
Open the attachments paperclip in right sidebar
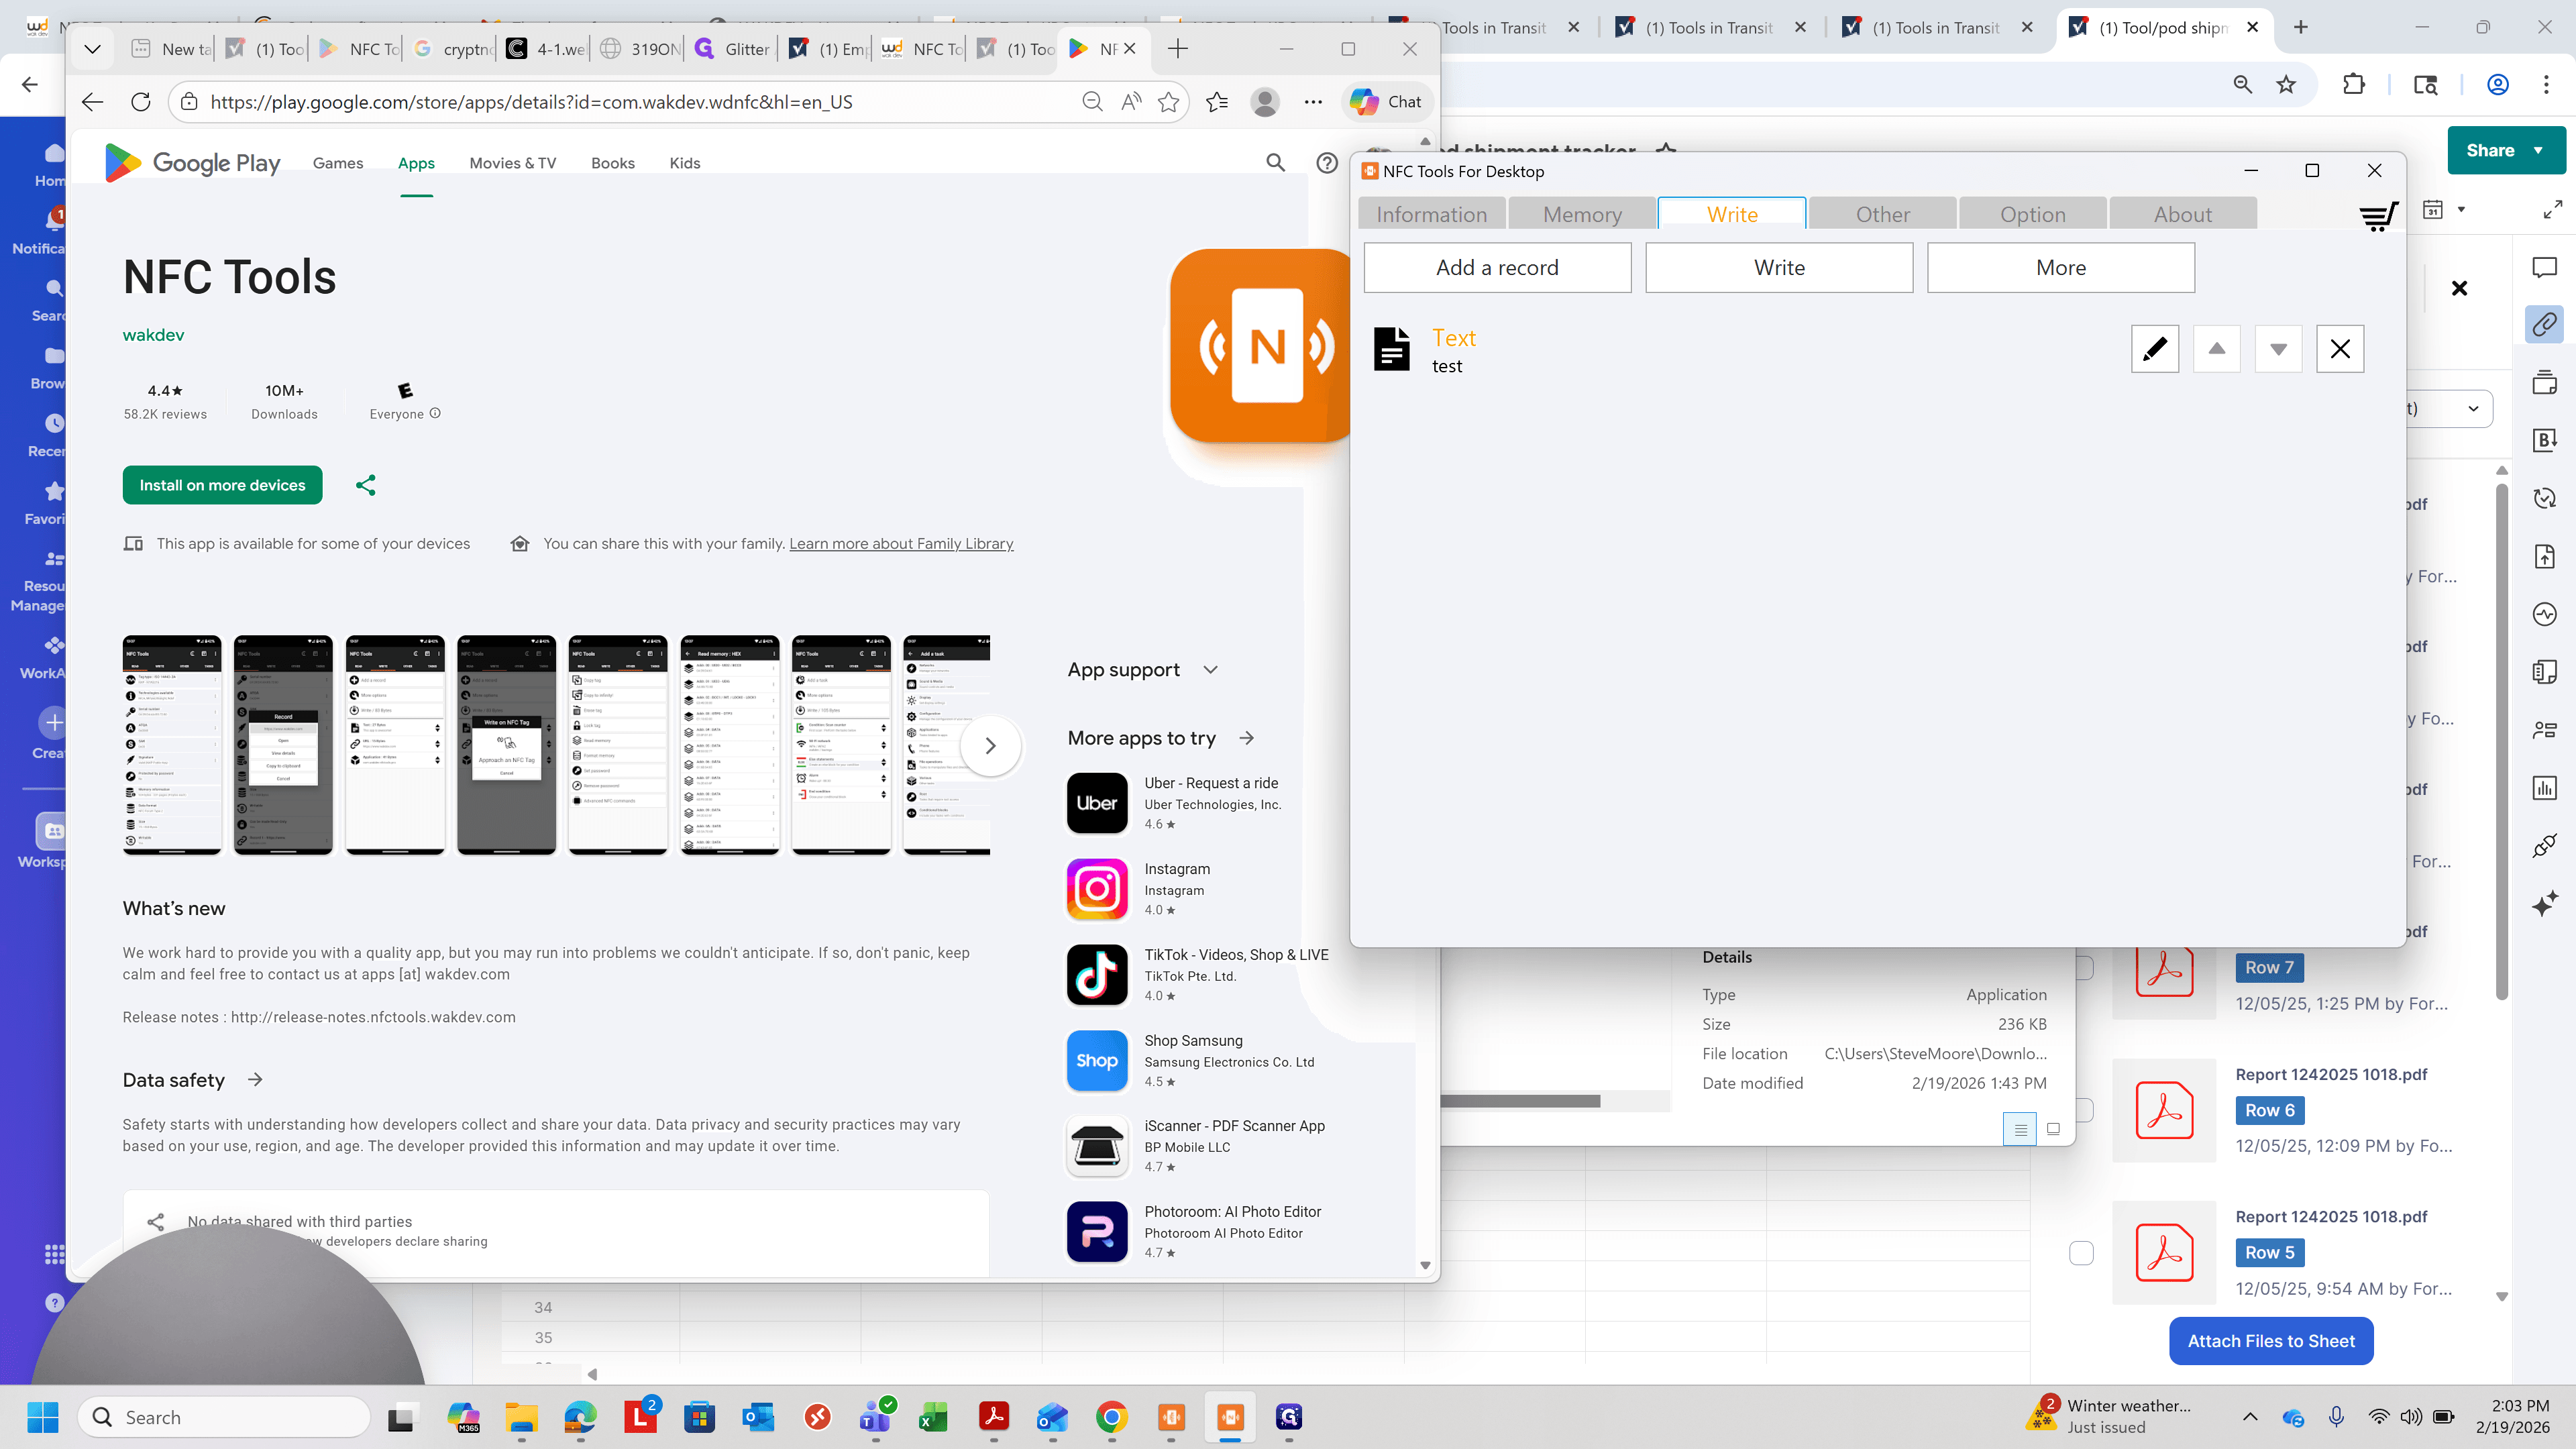pos(2545,324)
